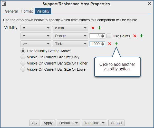Close the Support/Resistance Area Properties dialog

[x=149, y=4]
